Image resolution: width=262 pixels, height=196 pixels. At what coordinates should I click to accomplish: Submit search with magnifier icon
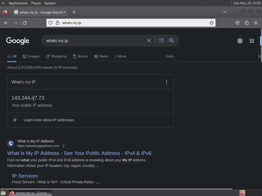(x=171, y=41)
